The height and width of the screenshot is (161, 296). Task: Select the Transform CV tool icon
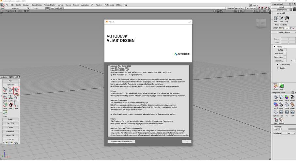tap(10, 98)
